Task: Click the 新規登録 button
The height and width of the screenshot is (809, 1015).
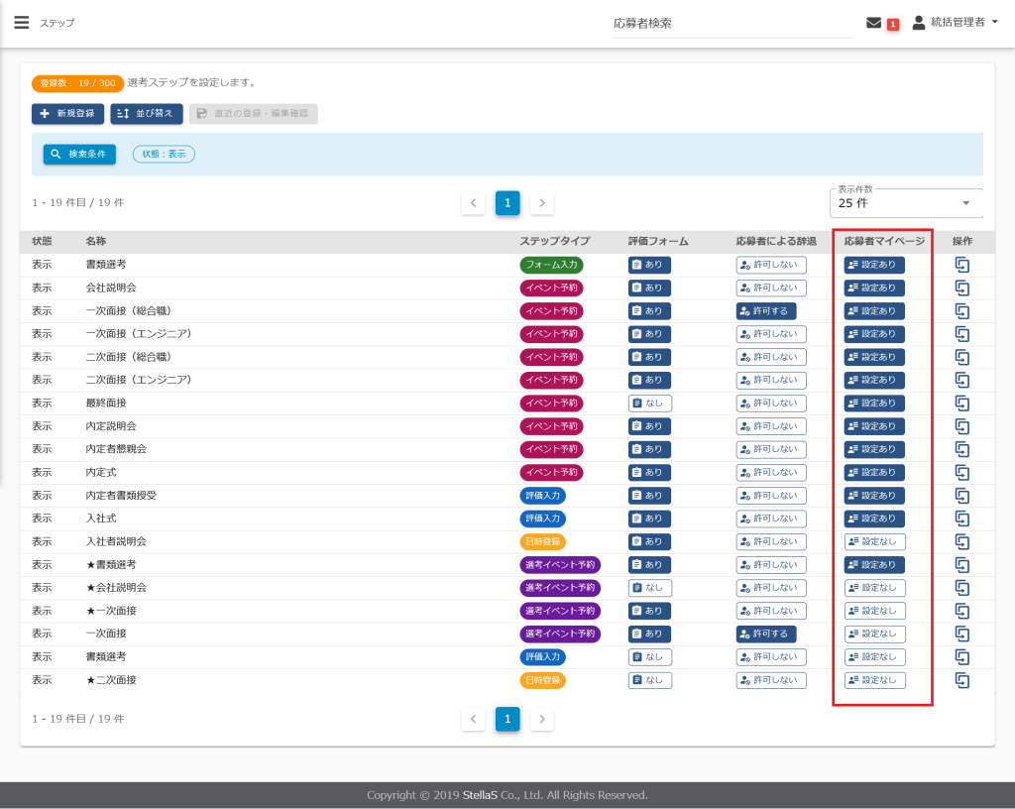Action: coord(68,114)
